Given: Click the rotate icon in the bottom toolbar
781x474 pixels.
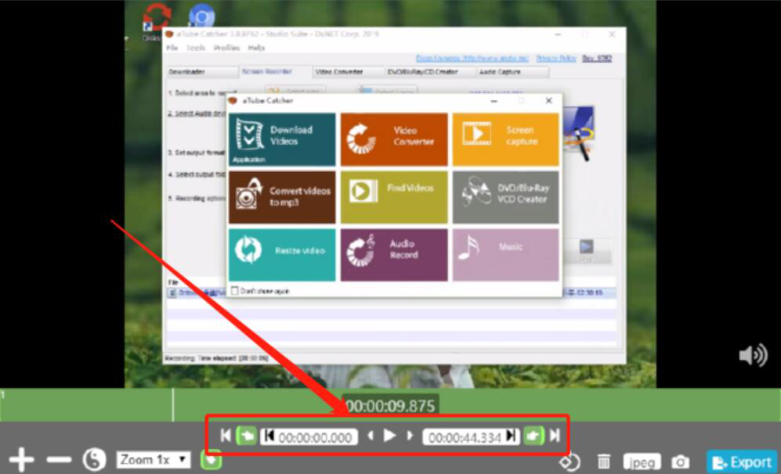Looking at the screenshot, I should (x=569, y=462).
